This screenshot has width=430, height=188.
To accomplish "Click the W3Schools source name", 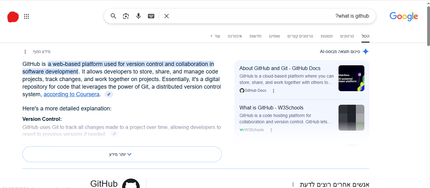I will (x=254, y=130).
